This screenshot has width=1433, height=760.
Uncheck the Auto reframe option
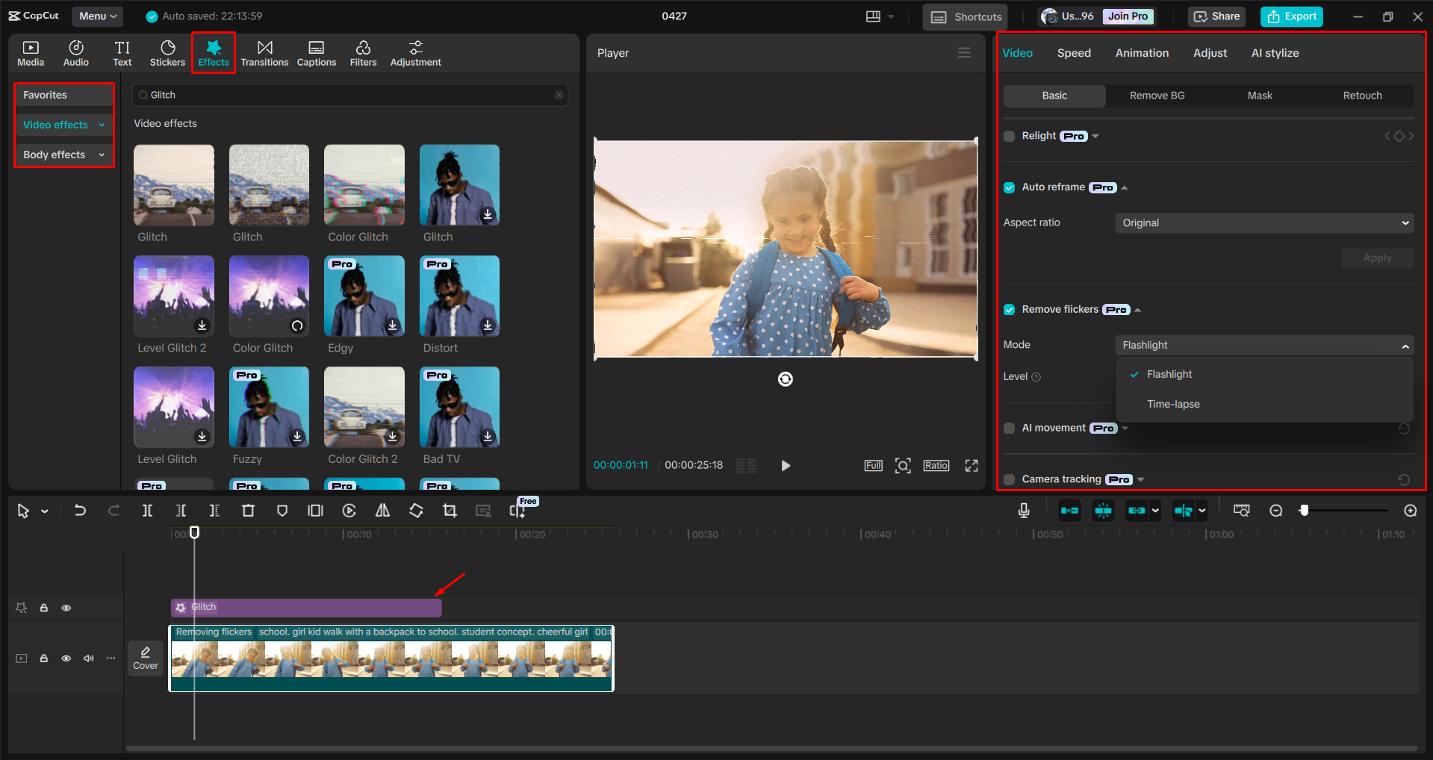click(x=1009, y=187)
